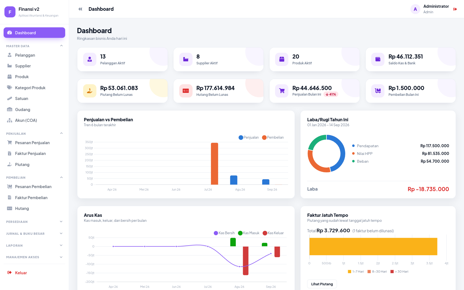The height and width of the screenshot is (290, 464).
Task: Open Akun (COA) in the sidebar
Action: (34, 120)
